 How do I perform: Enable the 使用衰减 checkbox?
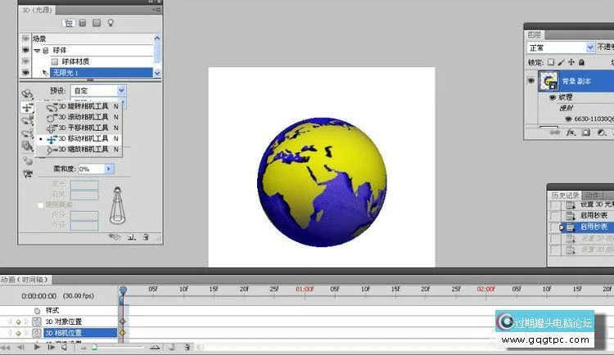[x=40, y=204]
